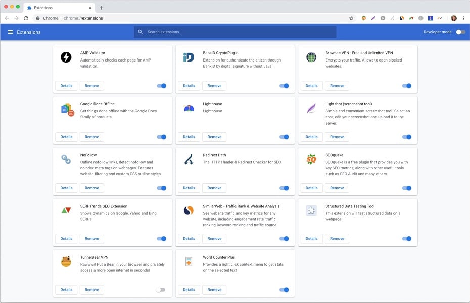
Task: Show Details for NoFollow
Action: 66,188
